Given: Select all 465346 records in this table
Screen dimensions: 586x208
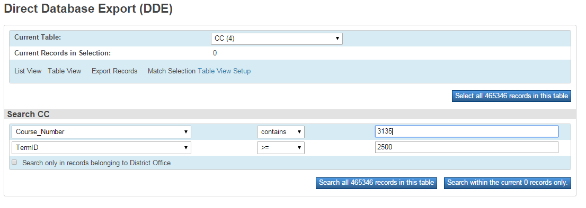Looking at the screenshot, I should 511,96.
